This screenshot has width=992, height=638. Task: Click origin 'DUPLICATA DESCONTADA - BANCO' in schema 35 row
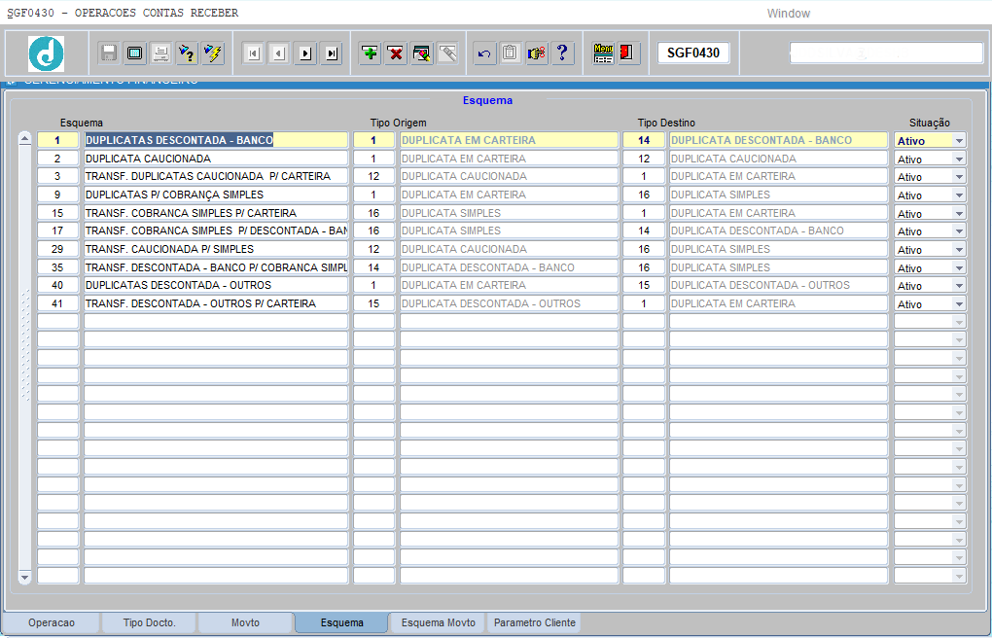(x=509, y=267)
